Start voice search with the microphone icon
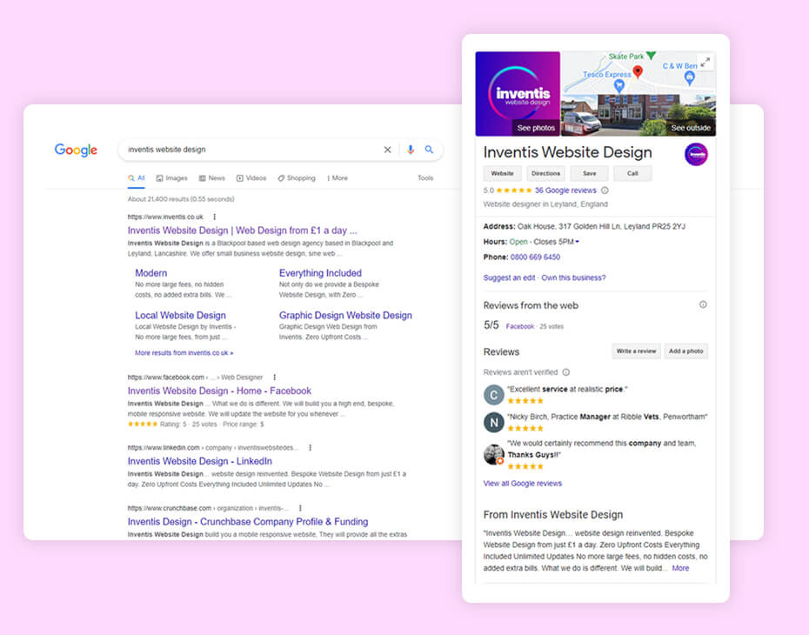This screenshot has width=809, height=635. pyautogui.click(x=411, y=150)
